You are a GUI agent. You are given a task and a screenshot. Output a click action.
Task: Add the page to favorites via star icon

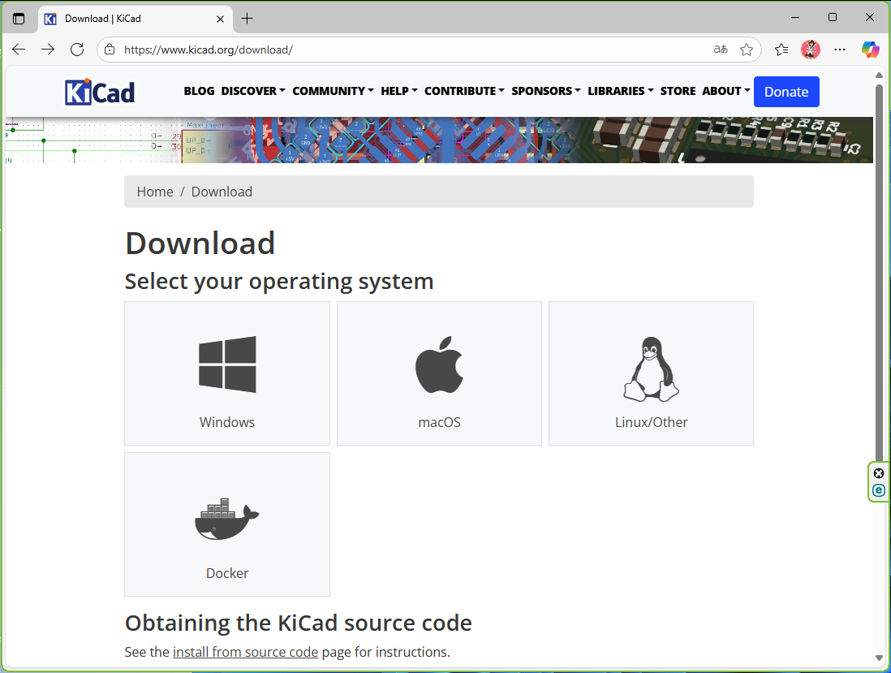click(x=747, y=50)
